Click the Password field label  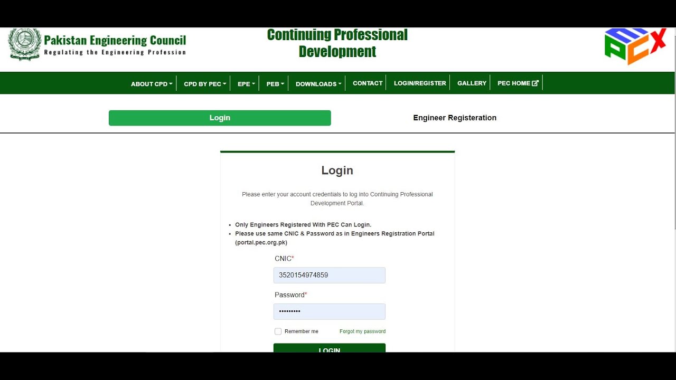[x=291, y=295]
